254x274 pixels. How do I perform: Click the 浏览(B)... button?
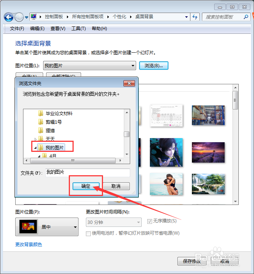click(x=154, y=66)
